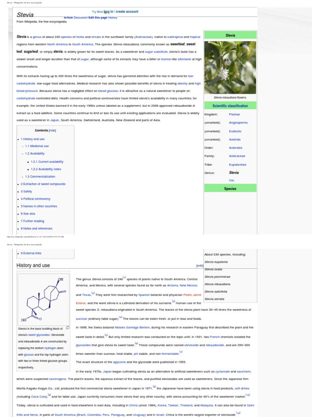Go to contents entry 1.1 Medicinal use
Image resolution: width=312 pixels, height=417 pixels.
point(37,146)
